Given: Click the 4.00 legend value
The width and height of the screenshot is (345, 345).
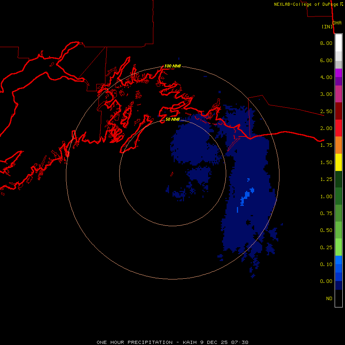Looking at the screenshot, I should (x=326, y=77).
